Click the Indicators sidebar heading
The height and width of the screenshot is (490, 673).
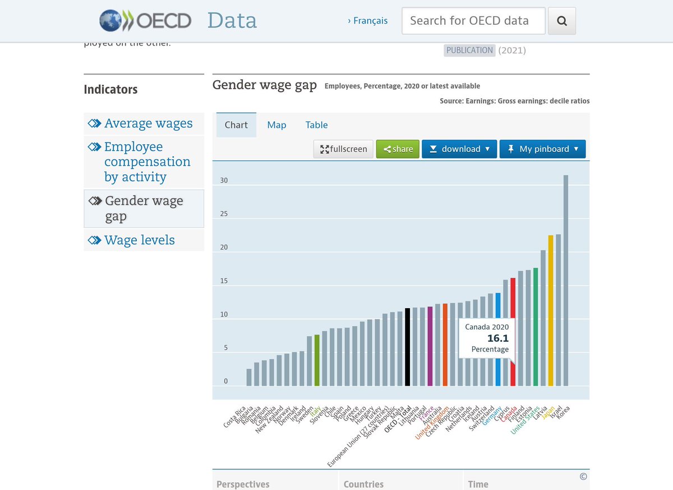tap(110, 89)
